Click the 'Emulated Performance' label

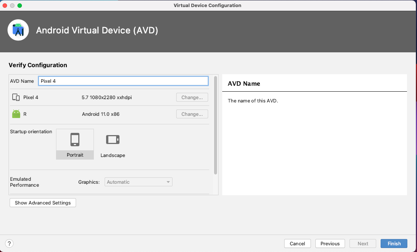pyautogui.click(x=24, y=182)
